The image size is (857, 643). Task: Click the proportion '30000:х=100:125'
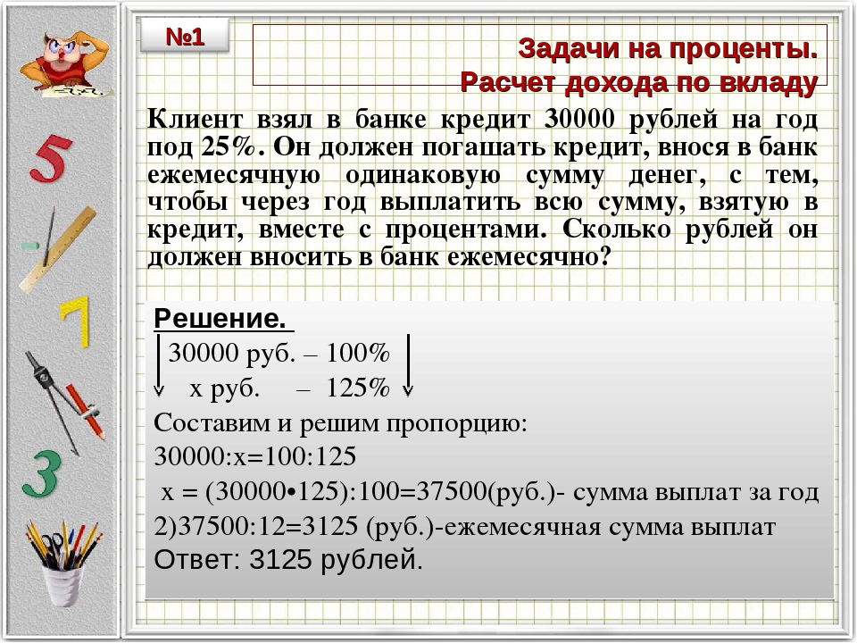255,456
